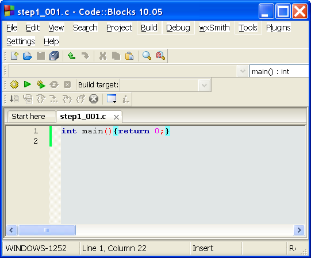Viewport: 311px width, 258px height.
Task: Open the debugging windows icon
Action: [x=112, y=99]
